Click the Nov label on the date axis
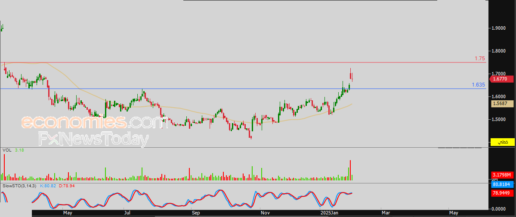Image resolution: width=516 pixels, height=217 pixels. pos(265,213)
